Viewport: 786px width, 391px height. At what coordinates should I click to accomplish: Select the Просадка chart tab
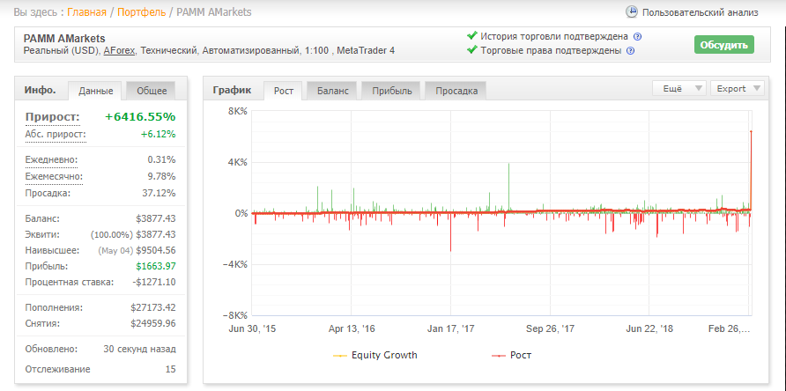(456, 91)
